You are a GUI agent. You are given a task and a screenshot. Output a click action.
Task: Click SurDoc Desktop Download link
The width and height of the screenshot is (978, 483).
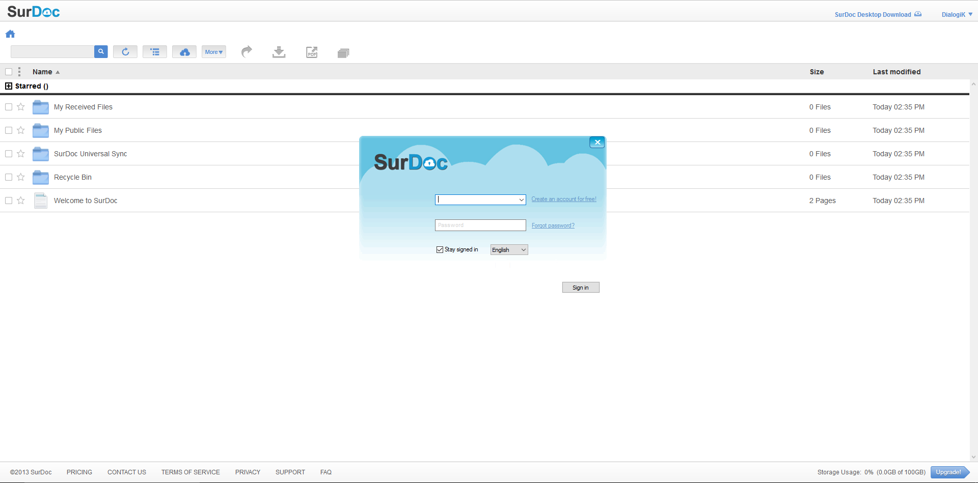[878, 14]
